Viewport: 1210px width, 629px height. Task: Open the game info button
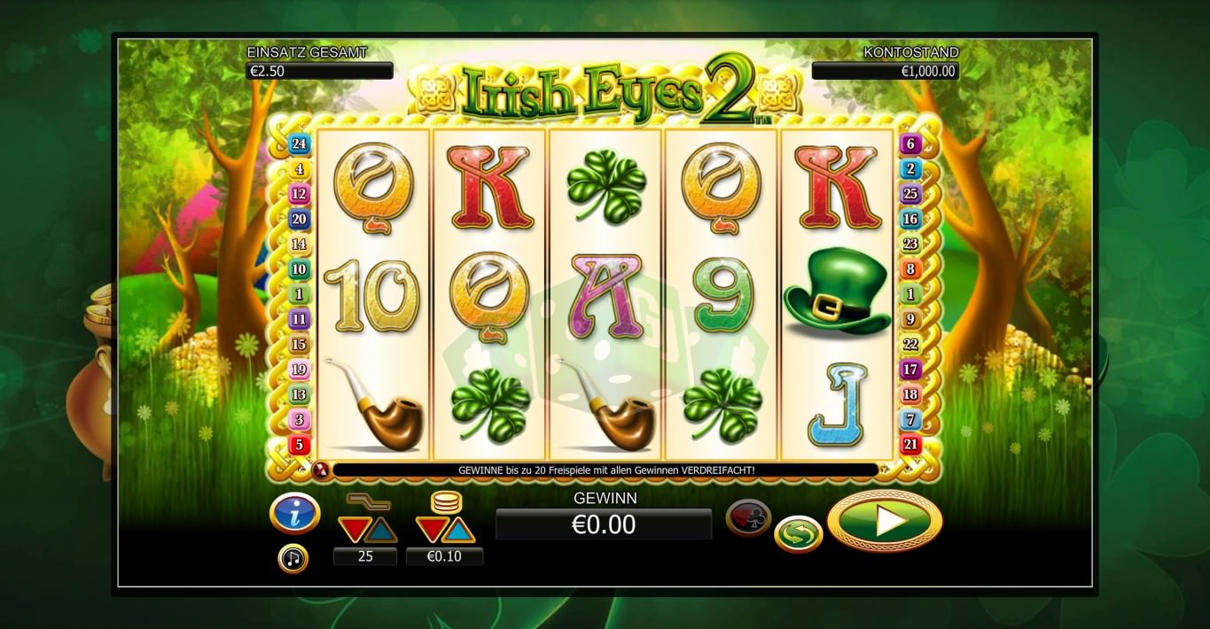[x=294, y=513]
